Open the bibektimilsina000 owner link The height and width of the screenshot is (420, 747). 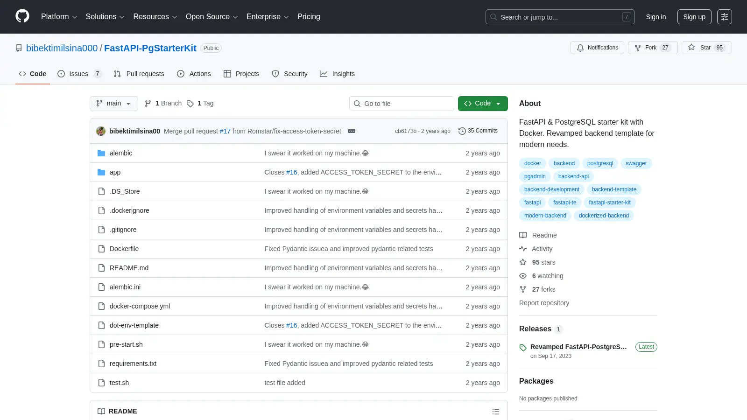(x=62, y=48)
